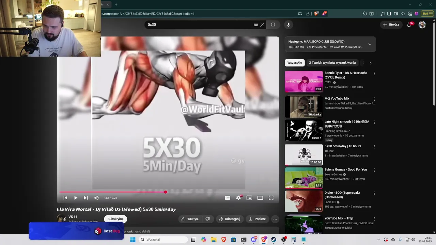
Task: Show hidden tray icons chevron
Action: (378, 240)
